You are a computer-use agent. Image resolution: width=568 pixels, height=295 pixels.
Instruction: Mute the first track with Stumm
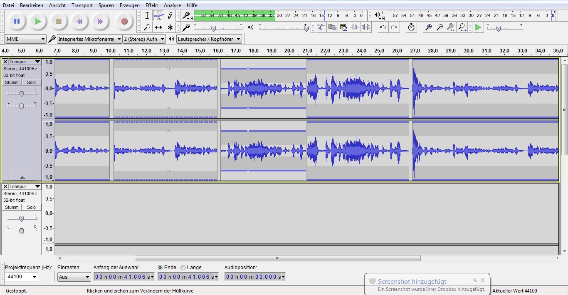tap(12, 82)
